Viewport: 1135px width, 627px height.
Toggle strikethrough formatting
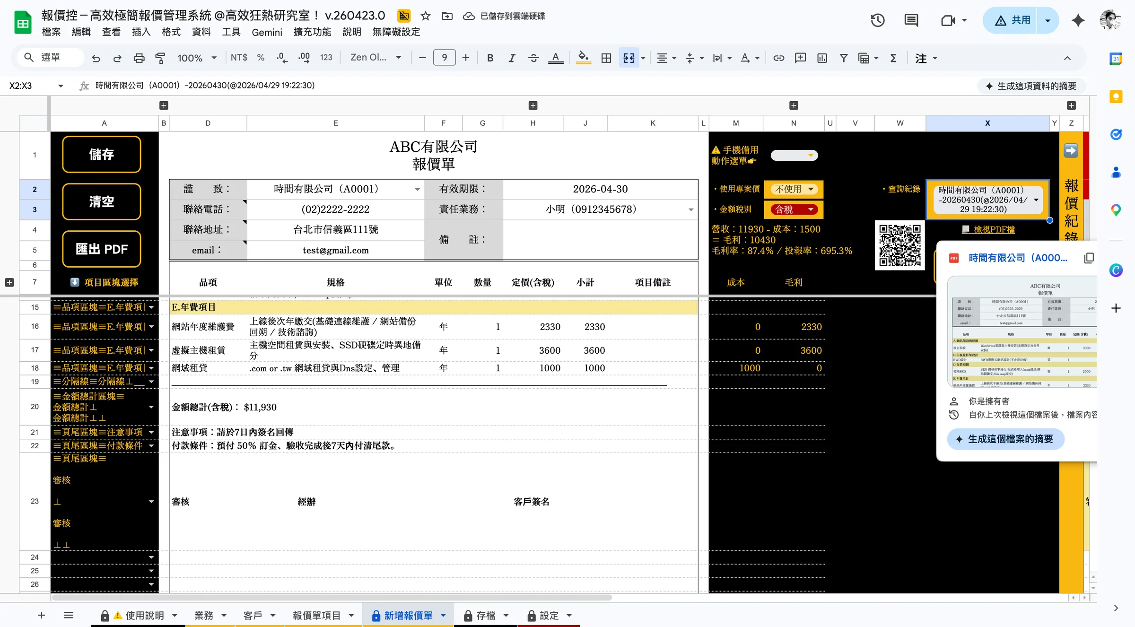(533, 58)
